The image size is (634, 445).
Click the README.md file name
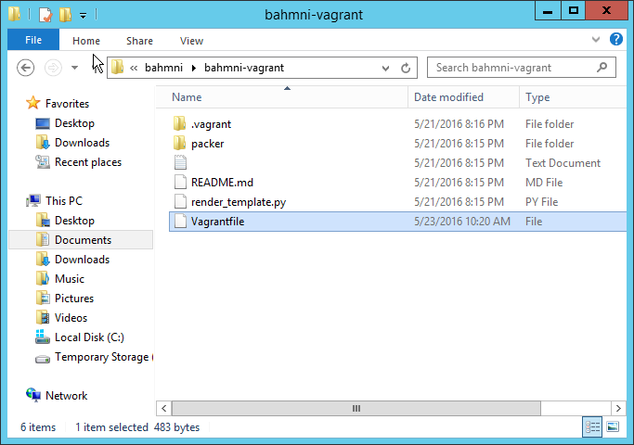222,183
